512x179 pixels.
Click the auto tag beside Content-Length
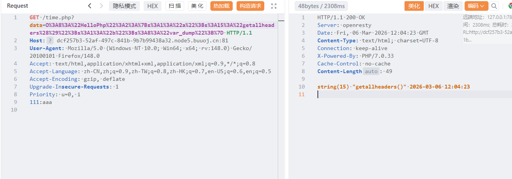click(371, 71)
